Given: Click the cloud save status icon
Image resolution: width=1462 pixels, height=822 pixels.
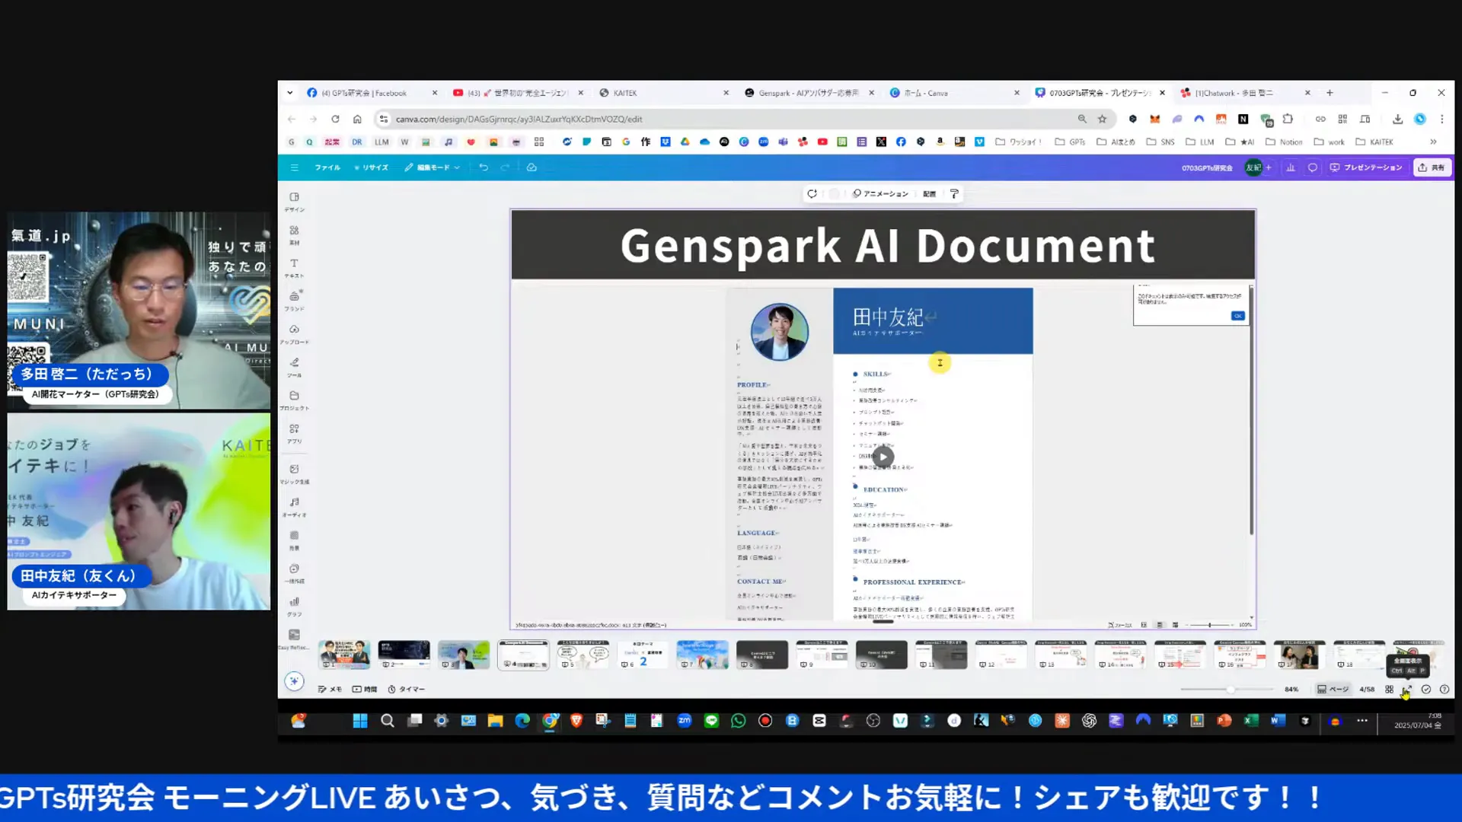Looking at the screenshot, I should tap(531, 167).
